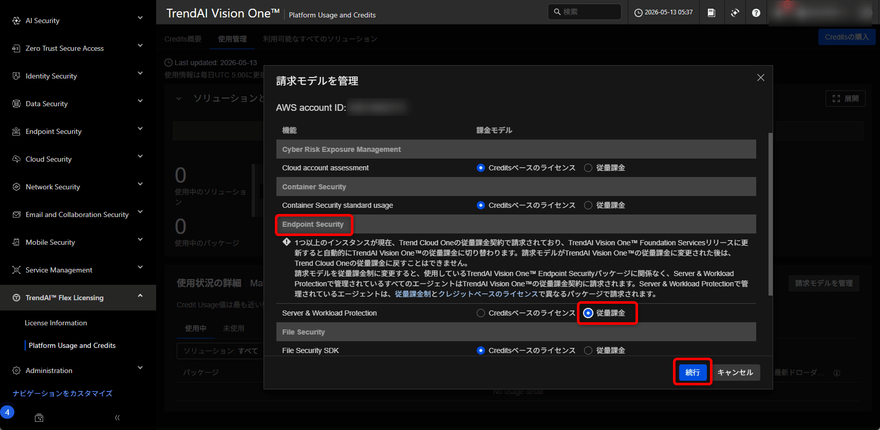Click the notes icon in top bar
The height and width of the screenshot is (430, 880).
tap(712, 13)
